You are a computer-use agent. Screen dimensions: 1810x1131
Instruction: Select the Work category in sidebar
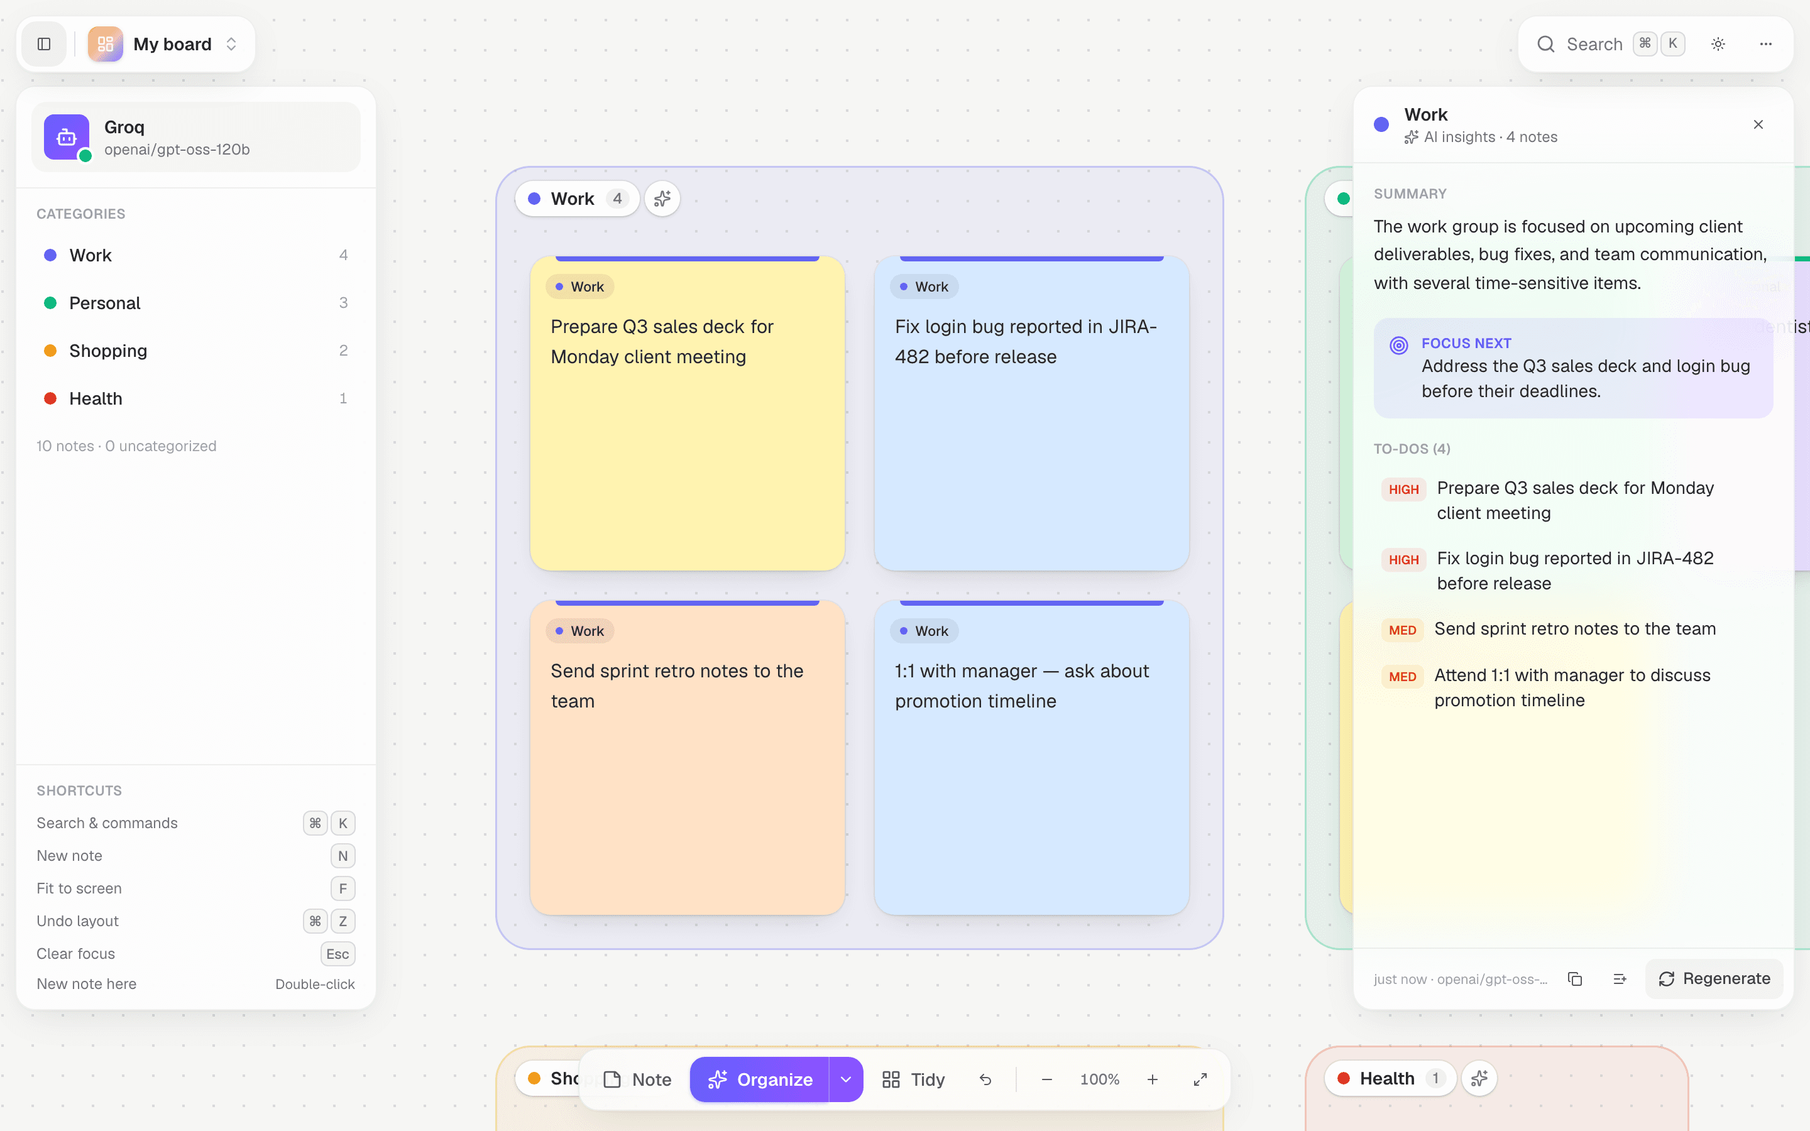click(196, 255)
